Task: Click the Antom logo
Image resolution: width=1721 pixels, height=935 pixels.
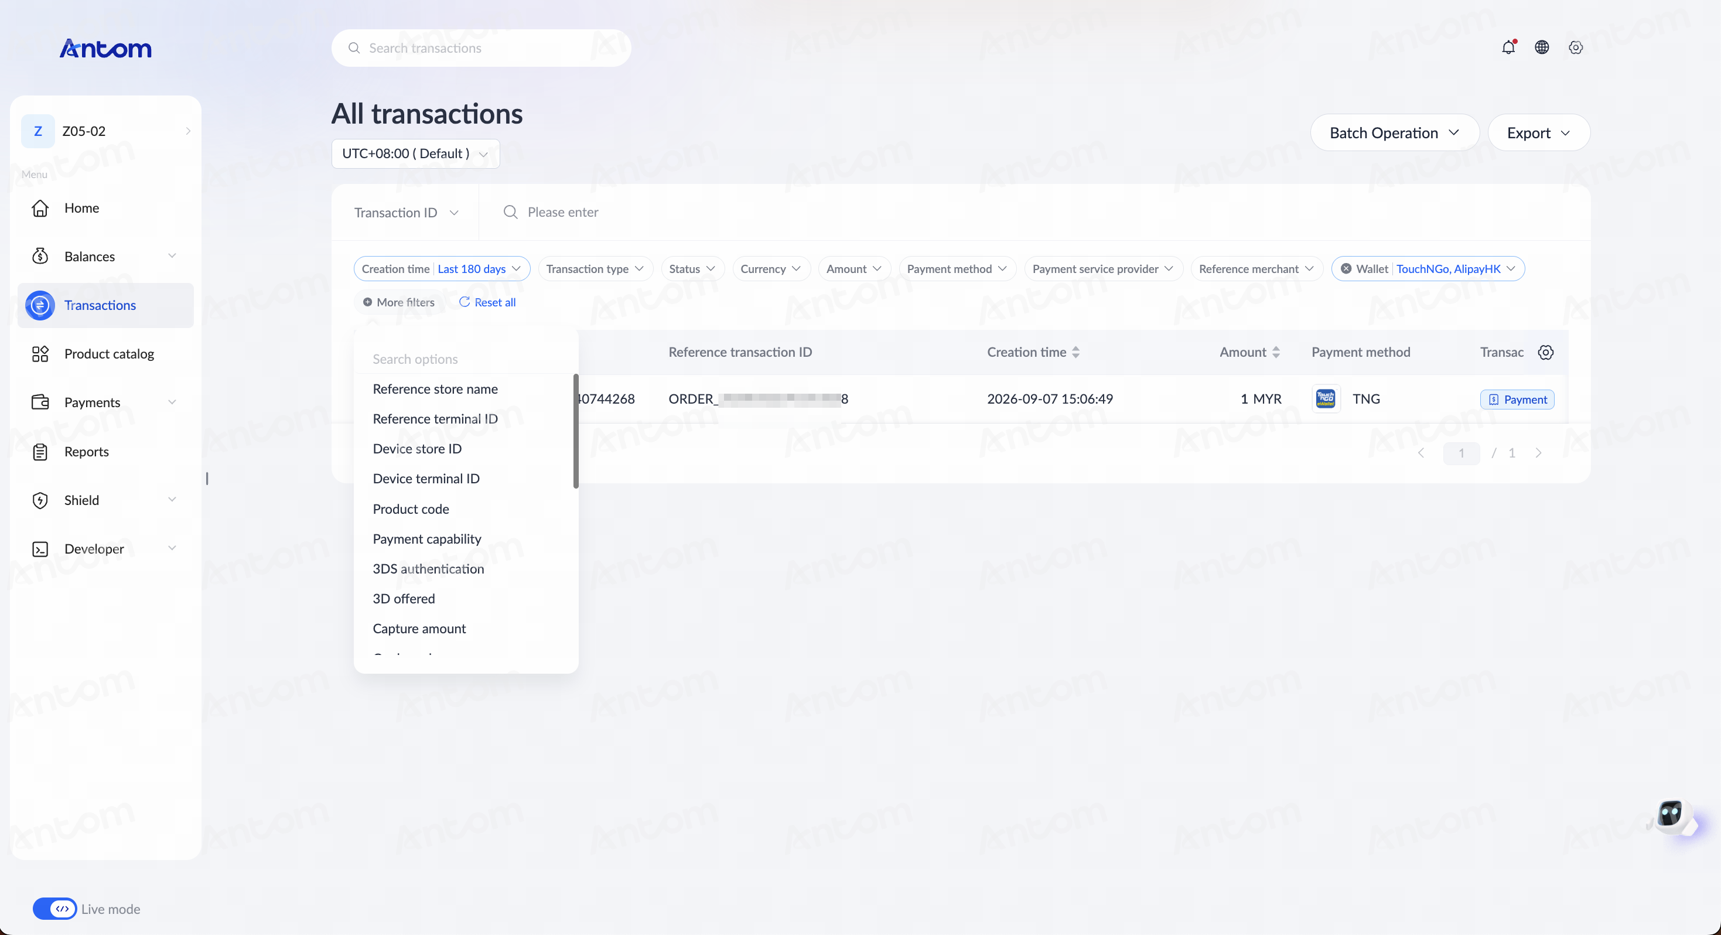Action: [x=105, y=48]
